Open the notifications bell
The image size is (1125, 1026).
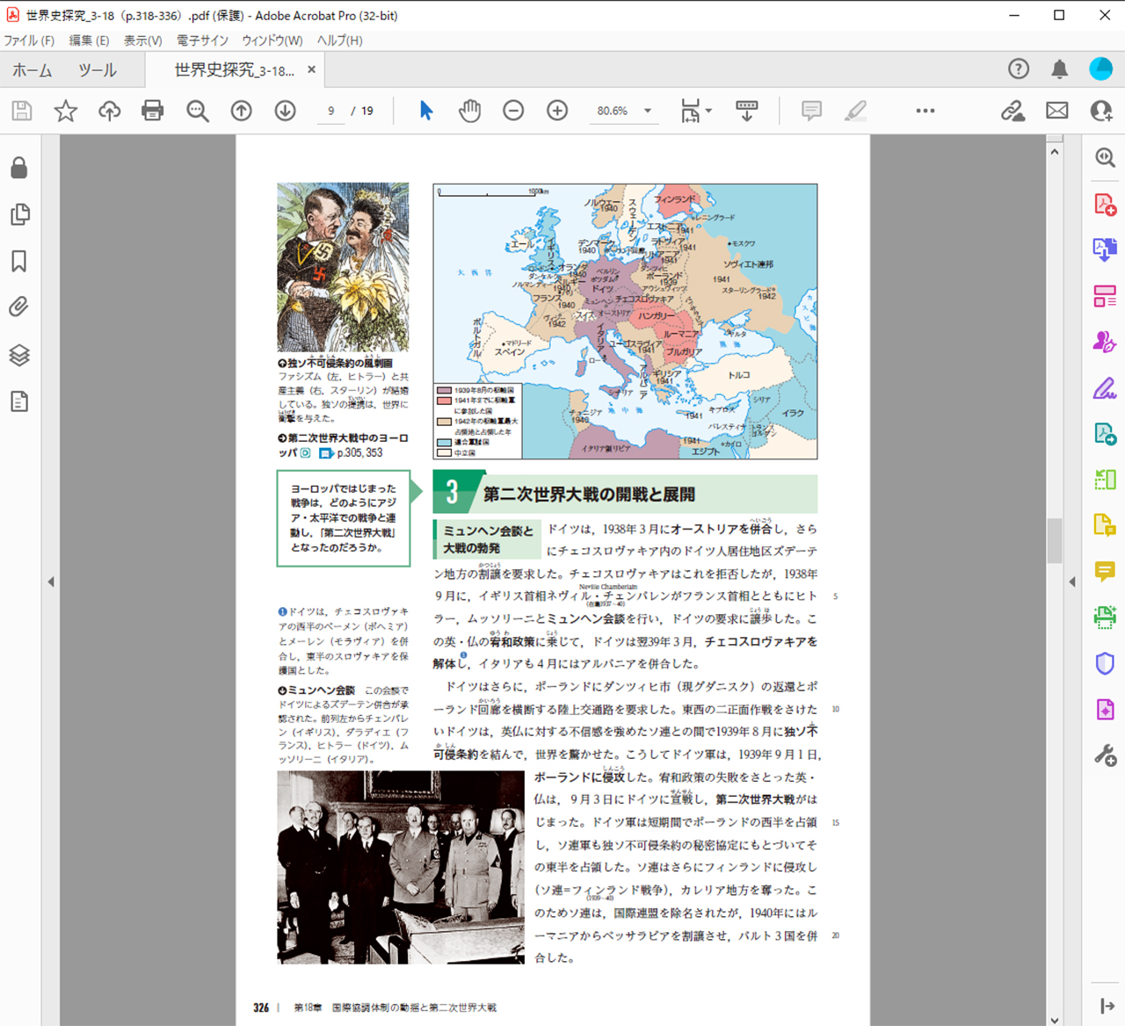coord(1060,69)
